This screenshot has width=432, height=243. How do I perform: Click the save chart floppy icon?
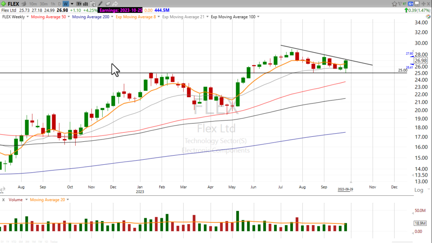(417, 4)
